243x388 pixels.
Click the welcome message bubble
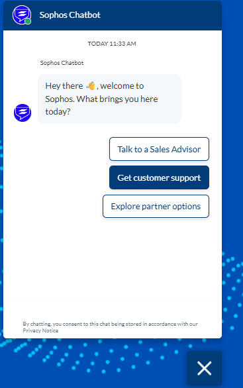click(110, 99)
